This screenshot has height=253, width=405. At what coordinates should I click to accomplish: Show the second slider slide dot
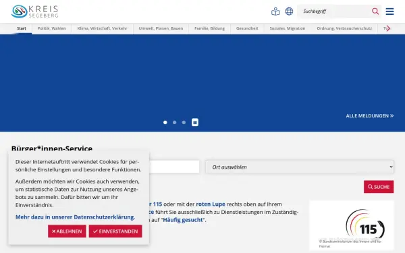(175, 122)
